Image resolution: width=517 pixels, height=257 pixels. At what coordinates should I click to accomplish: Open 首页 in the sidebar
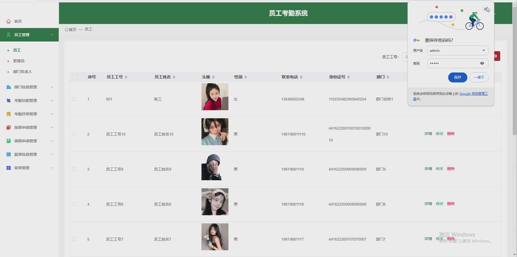click(x=18, y=21)
